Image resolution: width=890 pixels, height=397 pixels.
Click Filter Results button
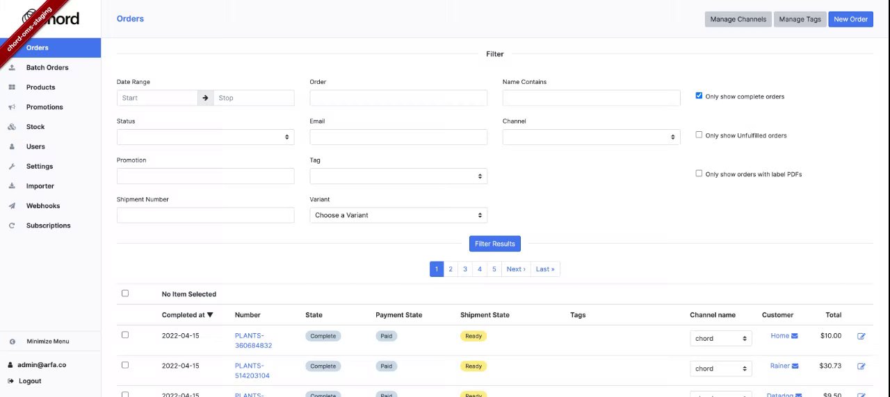[x=495, y=244]
